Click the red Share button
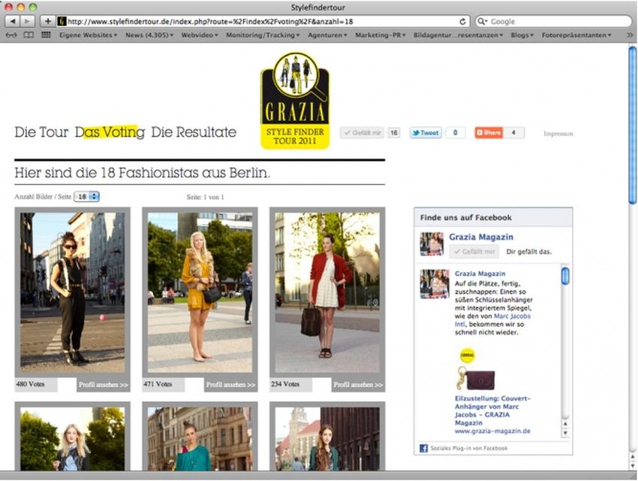Image resolution: width=638 pixels, height=481 pixels. [x=489, y=133]
